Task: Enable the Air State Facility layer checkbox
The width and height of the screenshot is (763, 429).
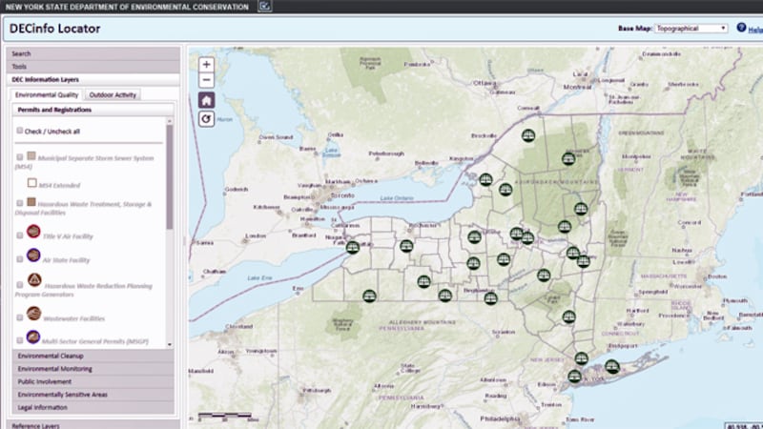Action: coord(20,259)
